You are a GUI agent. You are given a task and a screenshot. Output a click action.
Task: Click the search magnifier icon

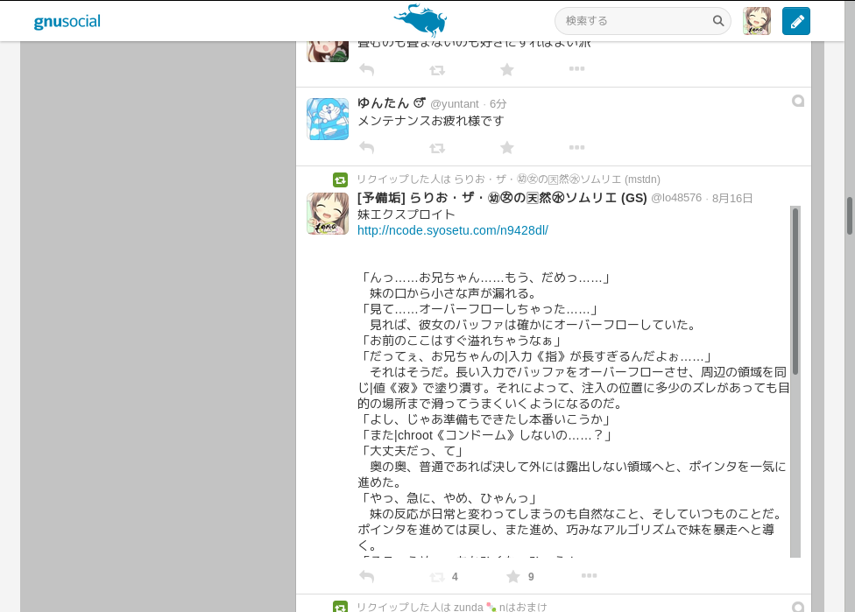coord(718,21)
